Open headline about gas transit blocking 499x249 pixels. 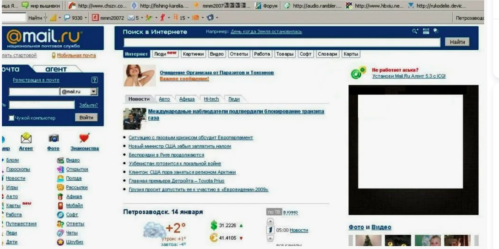[236, 115]
